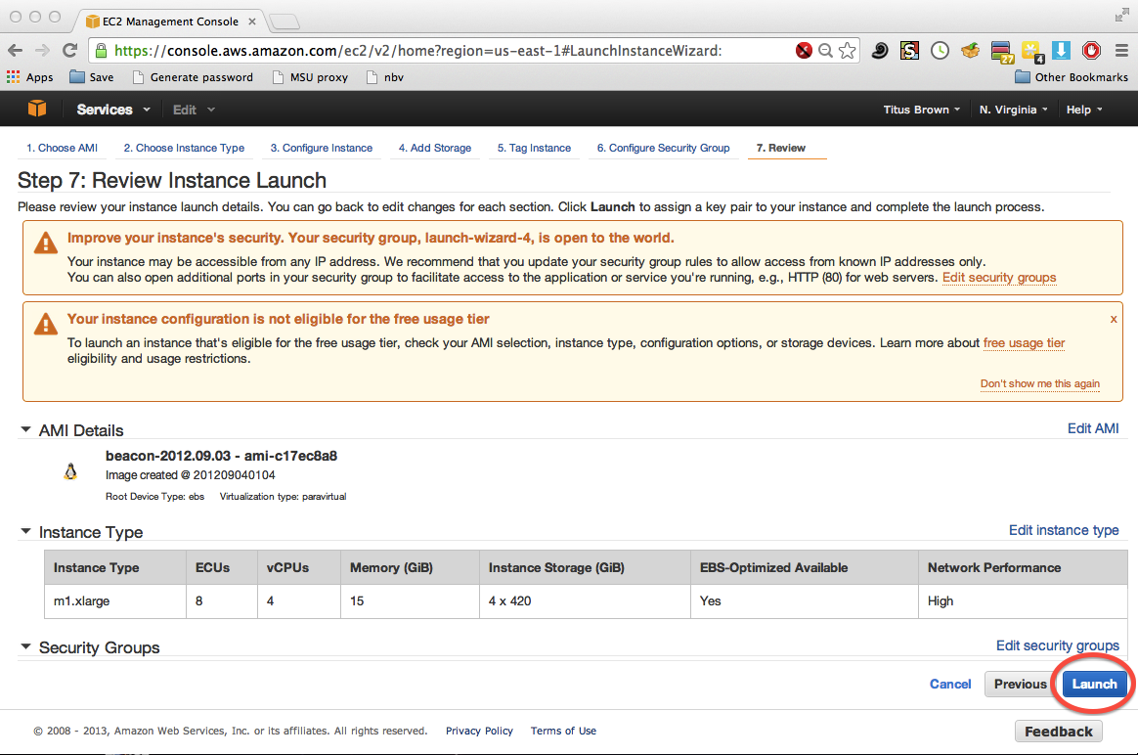Screen dimensions: 1138x755
Task: Click the orange basket extension icon
Action: [971, 50]
